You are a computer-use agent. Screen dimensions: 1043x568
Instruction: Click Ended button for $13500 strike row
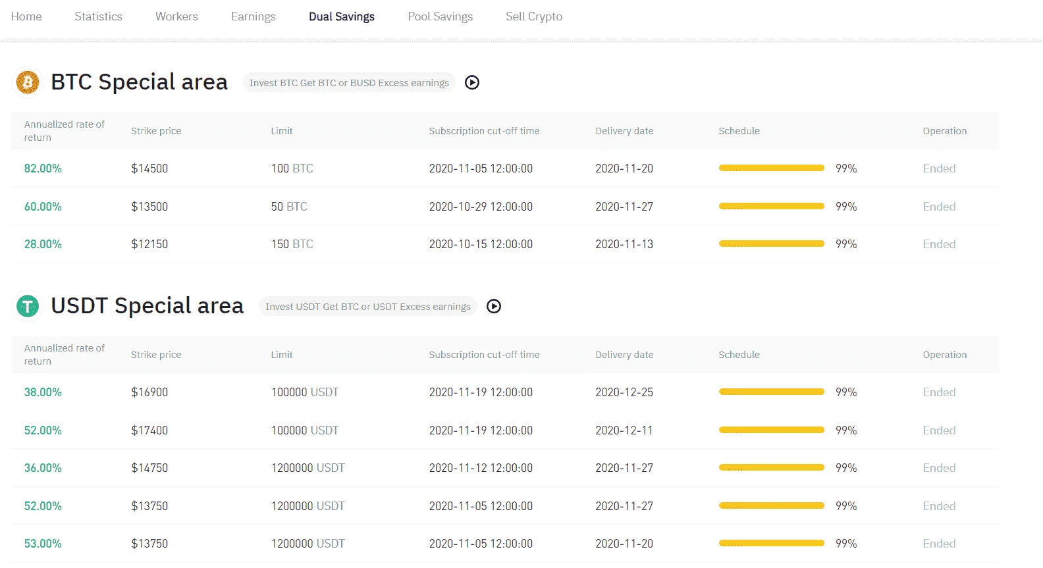[x=939, y=207]
